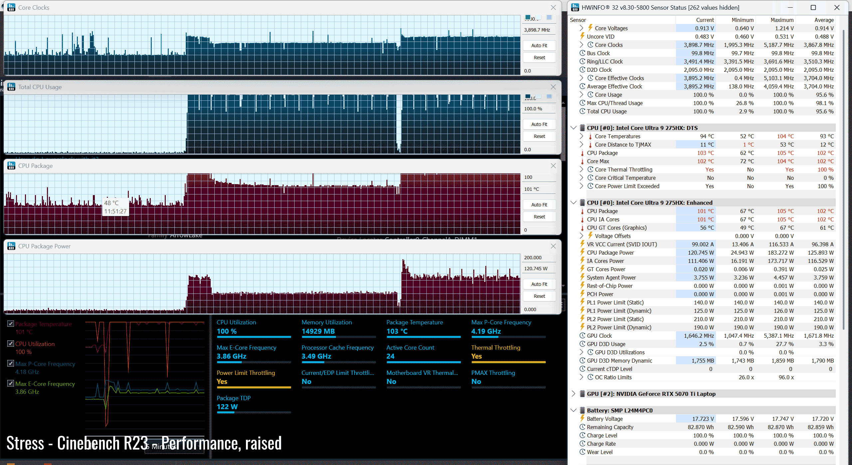852x465 pixels.
Task: Click the dark graph color swatch in Core Clocks
Action: click(528, 17)
